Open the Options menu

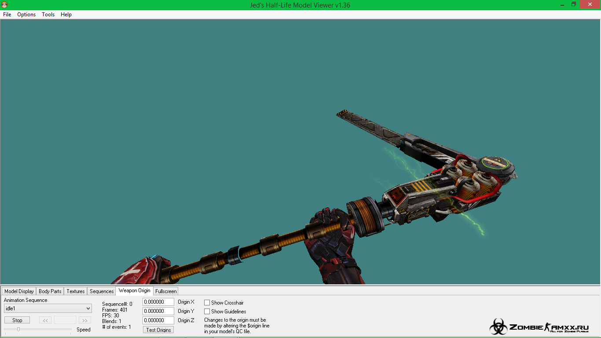(x=26, y=15)
